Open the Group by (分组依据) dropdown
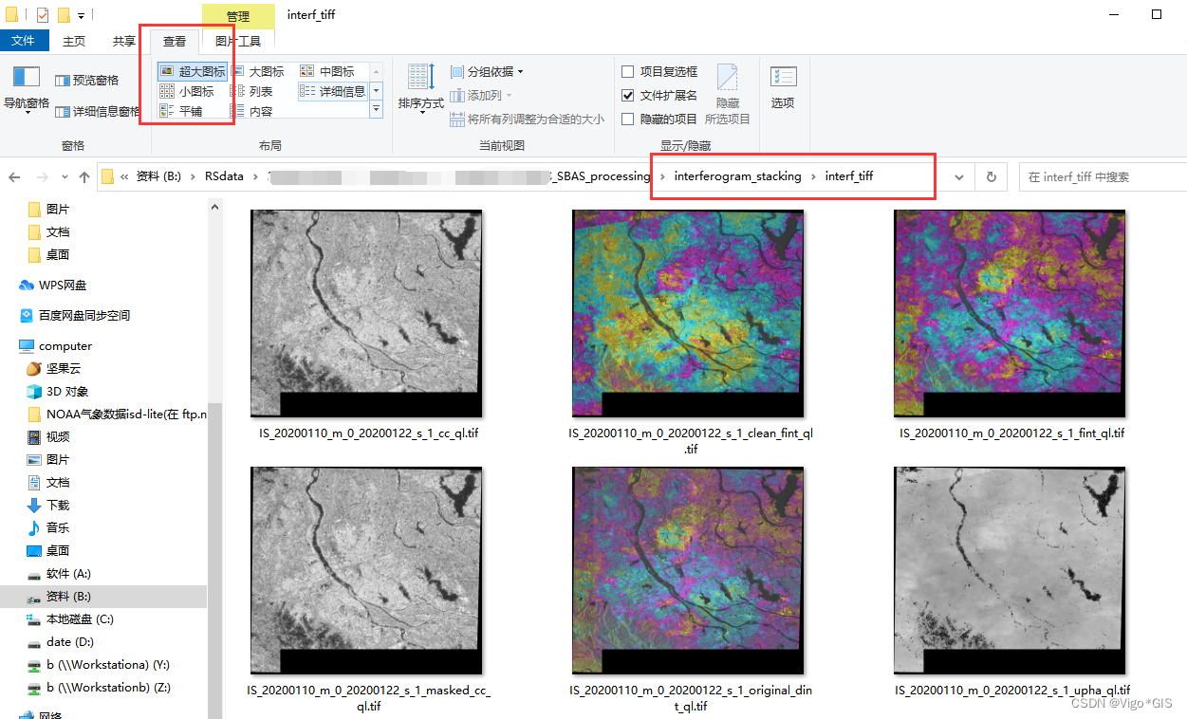Screen dimensions: 1187x719 487,71
